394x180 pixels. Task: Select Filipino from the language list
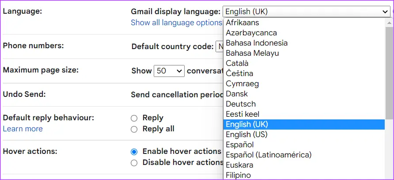239,175
